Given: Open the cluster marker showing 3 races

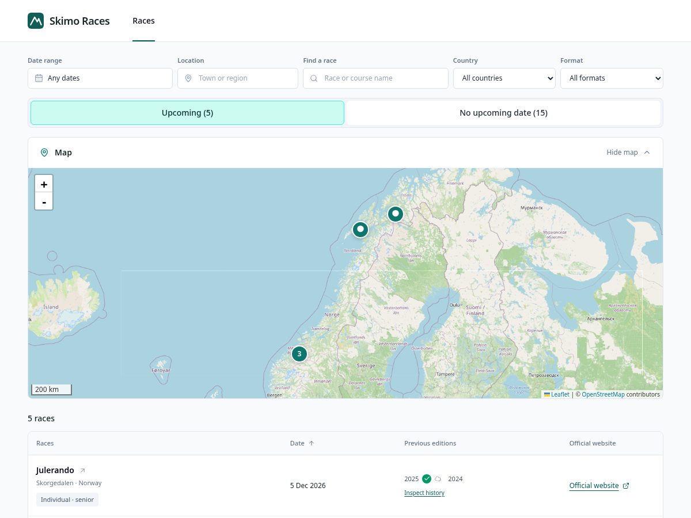Looking at the screenshot, I should point(299,353).
